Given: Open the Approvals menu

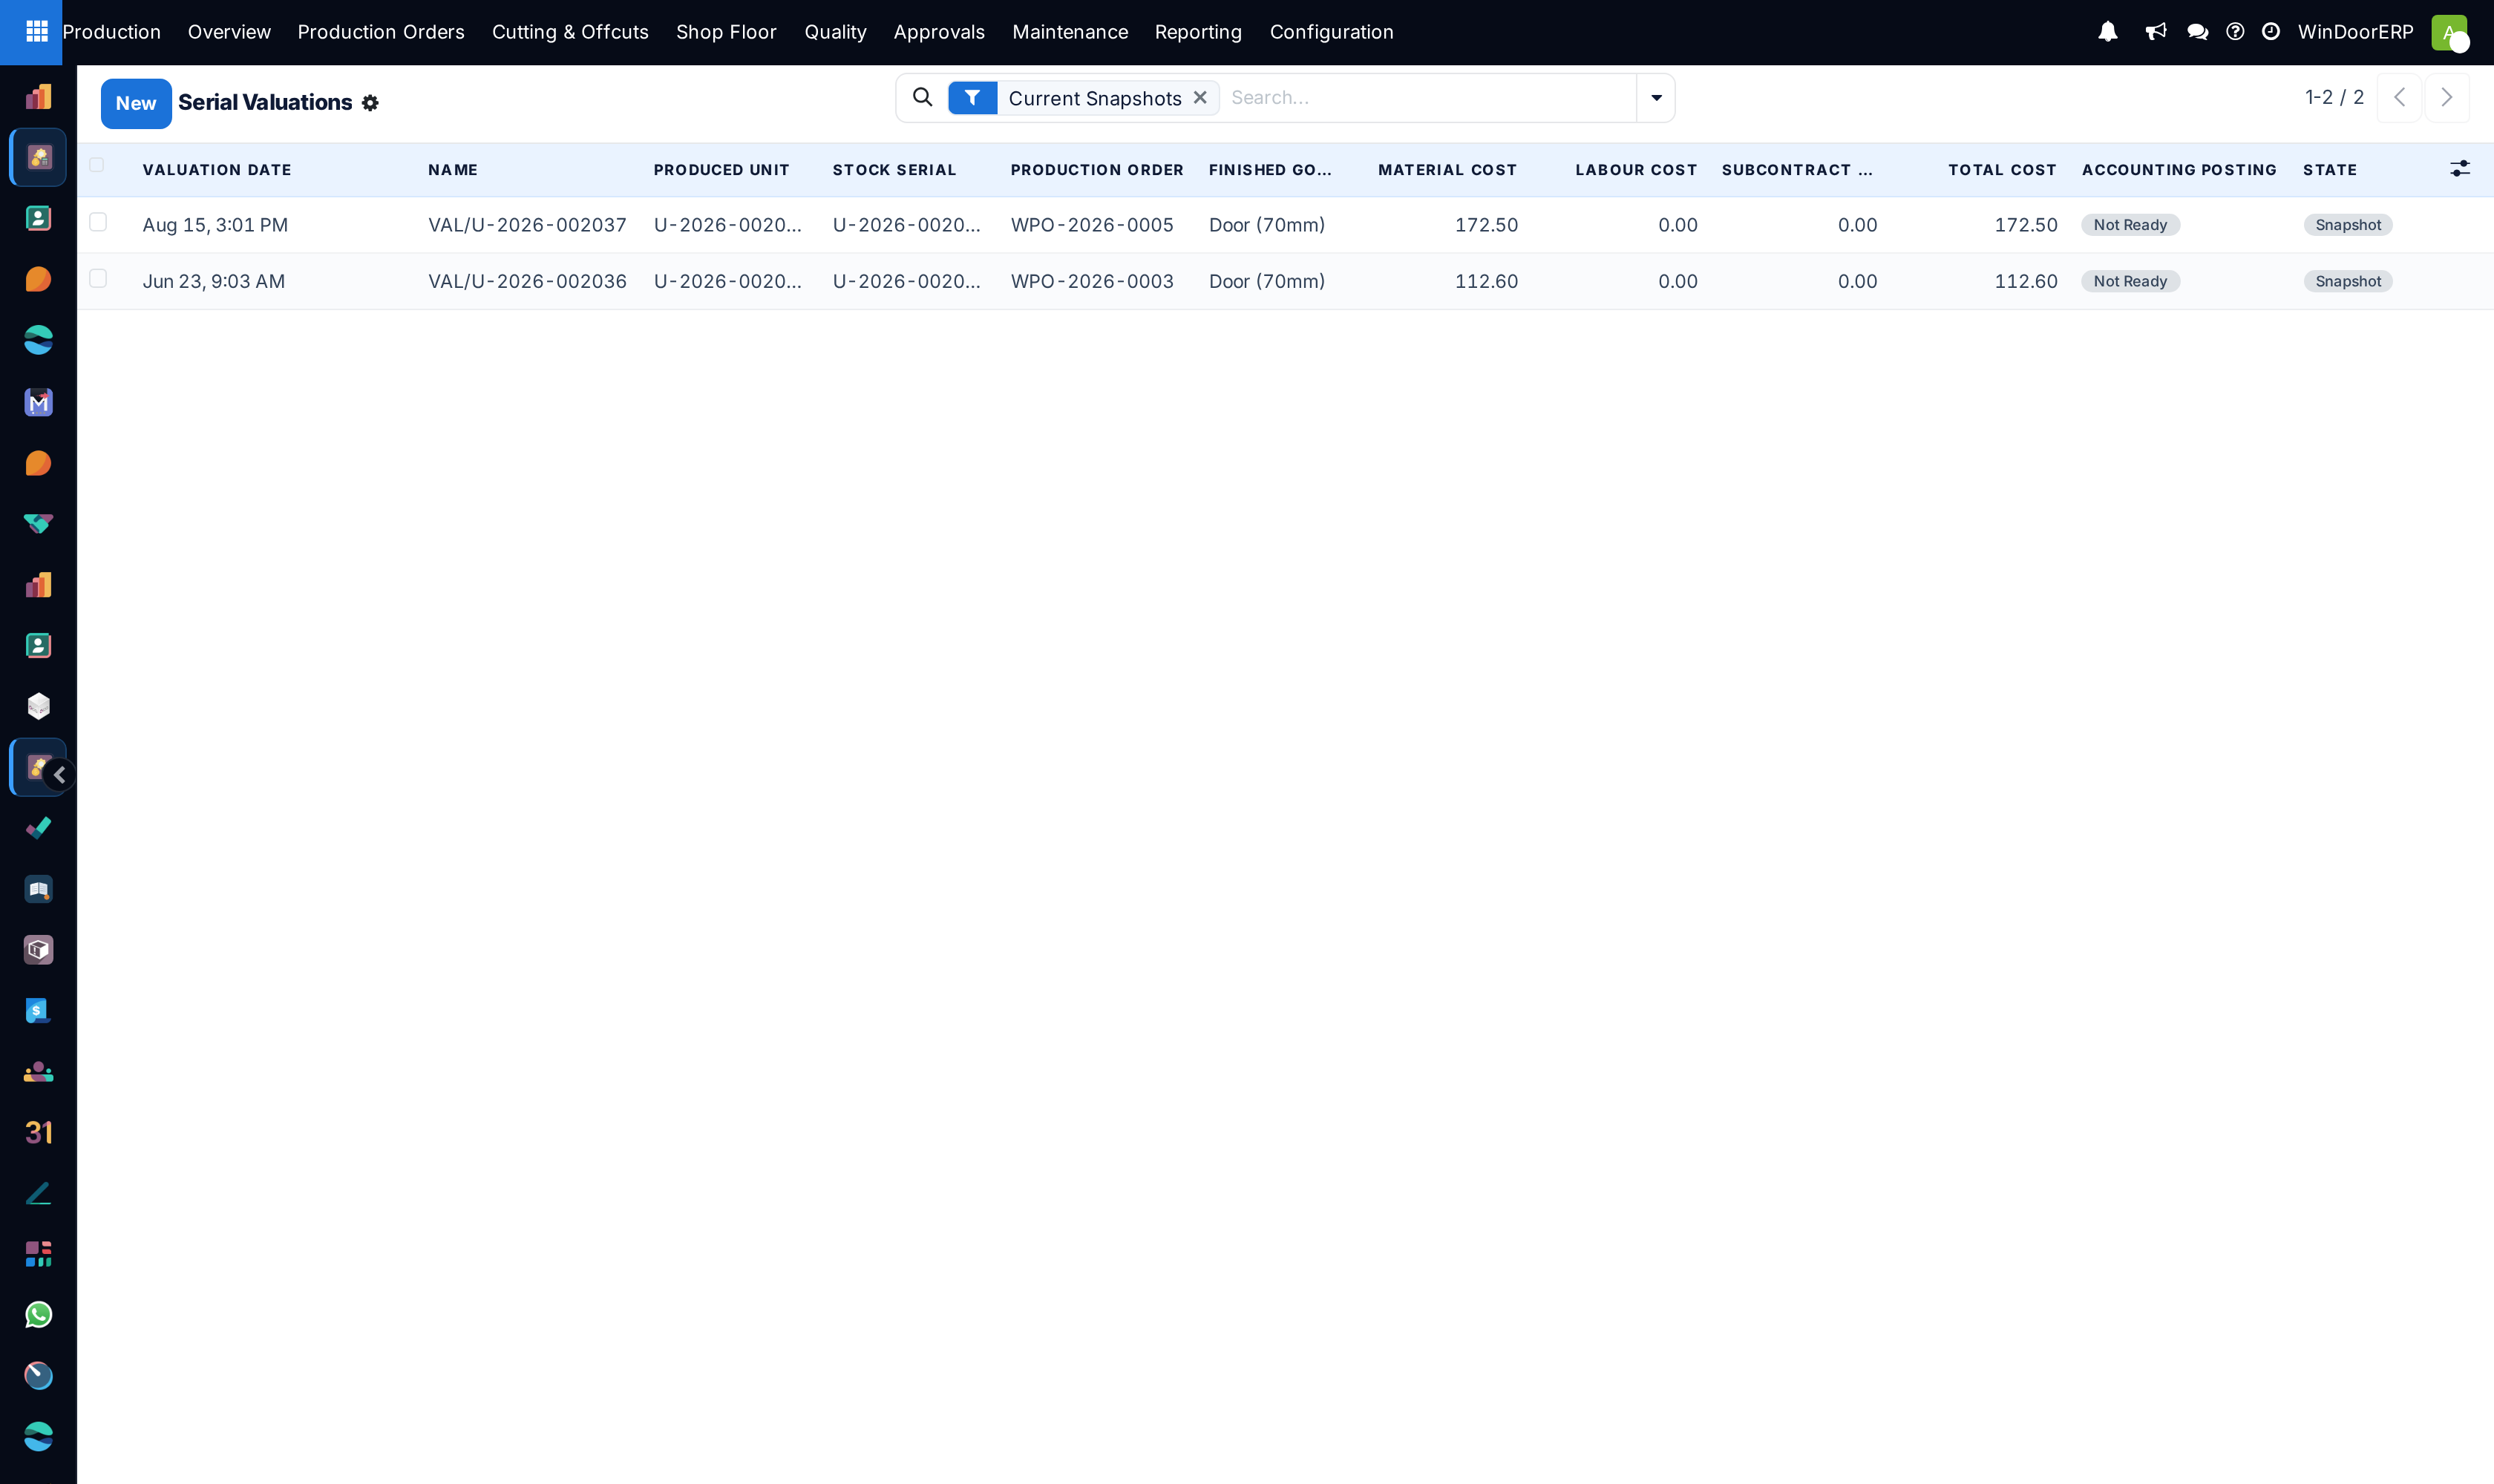Looking at the screenshot, I should [x=940, y=32].
